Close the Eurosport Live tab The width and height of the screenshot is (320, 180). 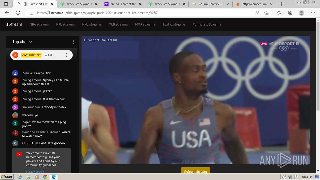click(52, 4)
